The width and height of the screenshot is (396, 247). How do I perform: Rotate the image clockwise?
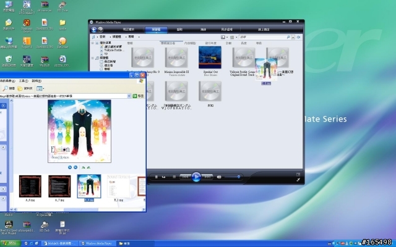tap(83, 167)
